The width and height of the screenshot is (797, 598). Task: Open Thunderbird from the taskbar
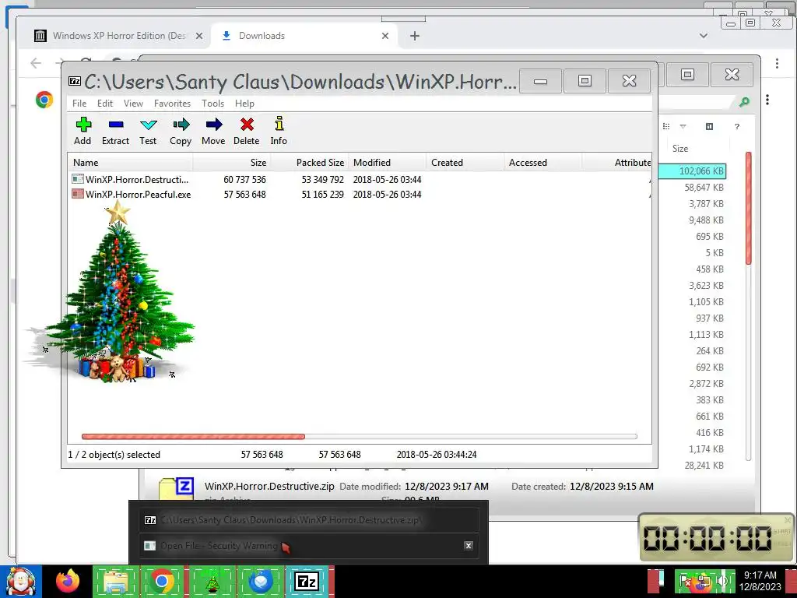(x=260, y=581)
